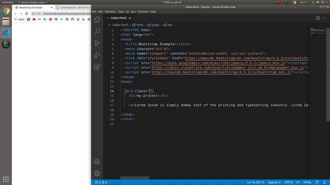Open the YouTube bookmark in Chrome
Image resolution: width=330 pixels, height=185 pixels.
[x=34, y=20]
